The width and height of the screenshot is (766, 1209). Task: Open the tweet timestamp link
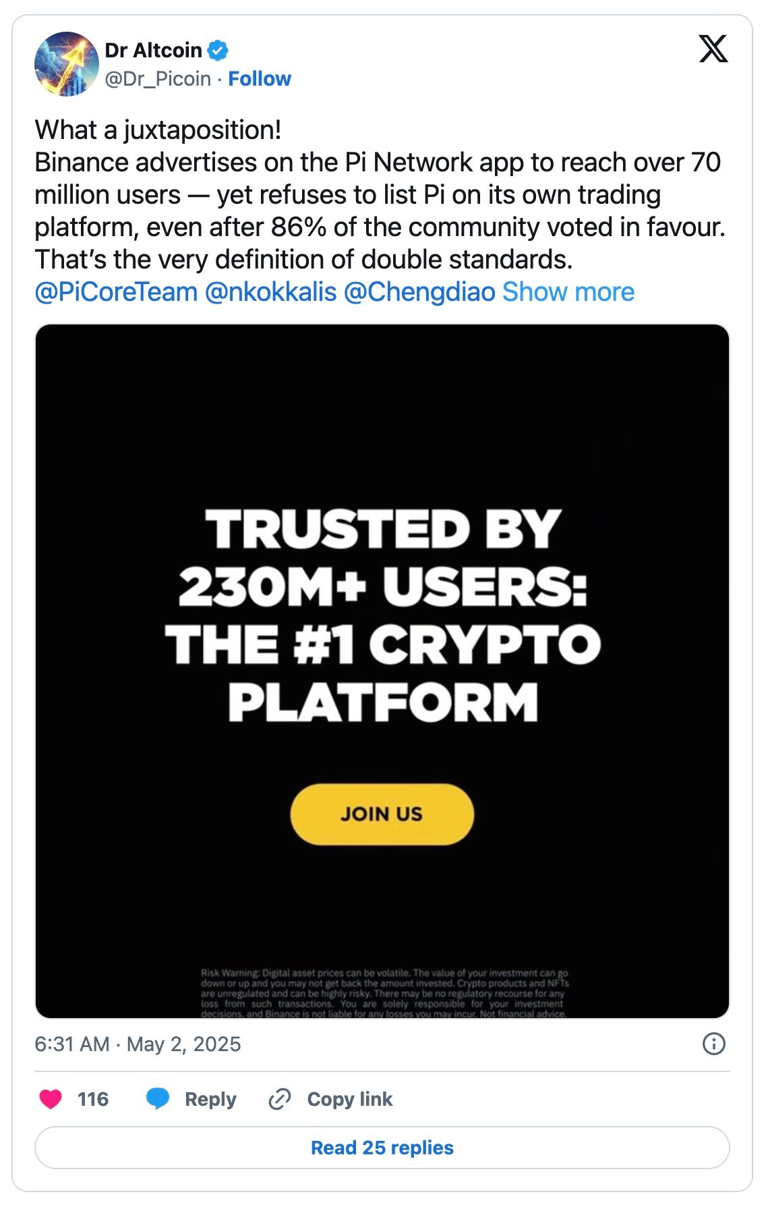tap(138, 1044)
